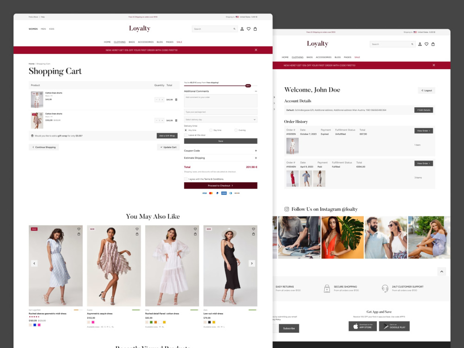Image resolution: width=464 pixels, height=348 pixels.
Task: Open wishlist heart on the Welcome John Doe page
Action: point(426,44)
